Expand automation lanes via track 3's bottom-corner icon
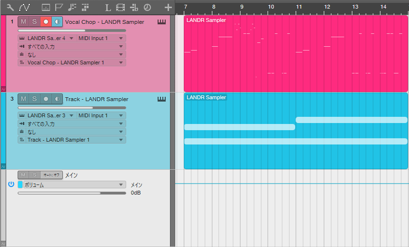Viewport: 409px width, 247px height. pyautogui.click(x=3, y=166)
